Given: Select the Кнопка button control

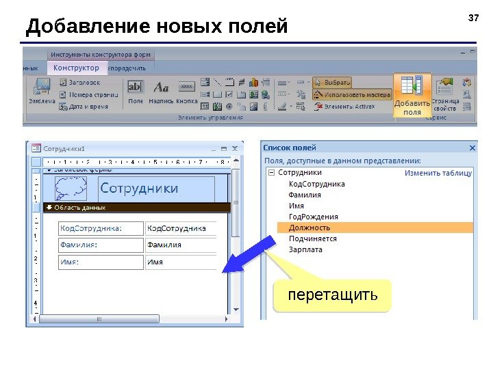Looking at the screenshot, I should pos(187,92).
